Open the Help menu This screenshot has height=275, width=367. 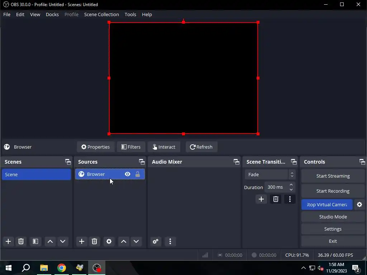[147, 14]
